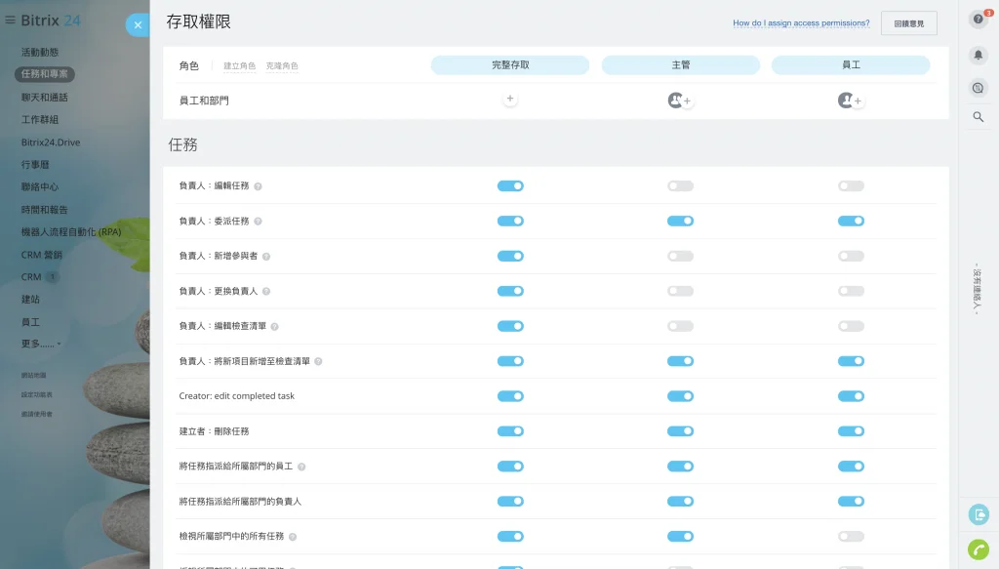Click the chat history clock icon

[x=979, y=88]
